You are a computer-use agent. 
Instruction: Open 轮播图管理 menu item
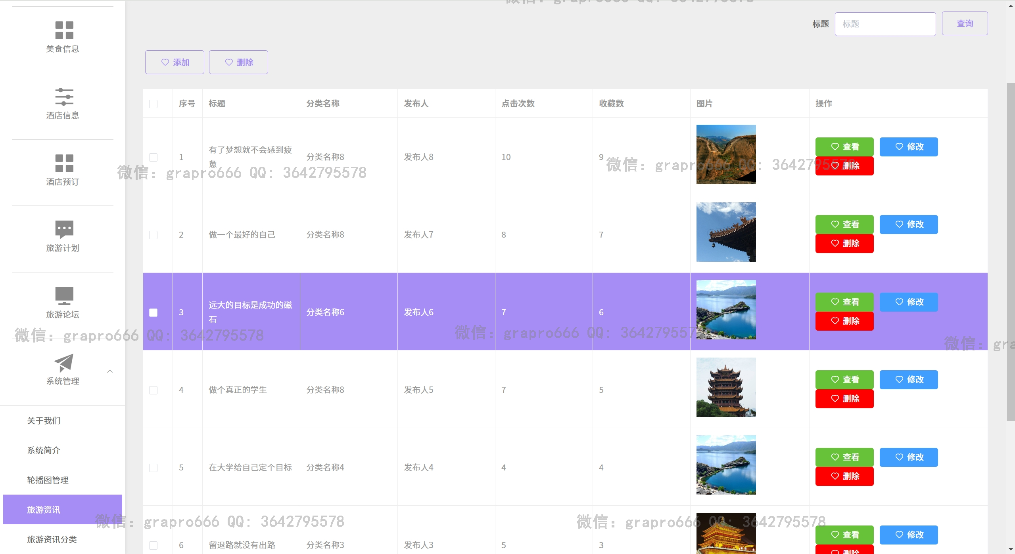click(48, 480)
